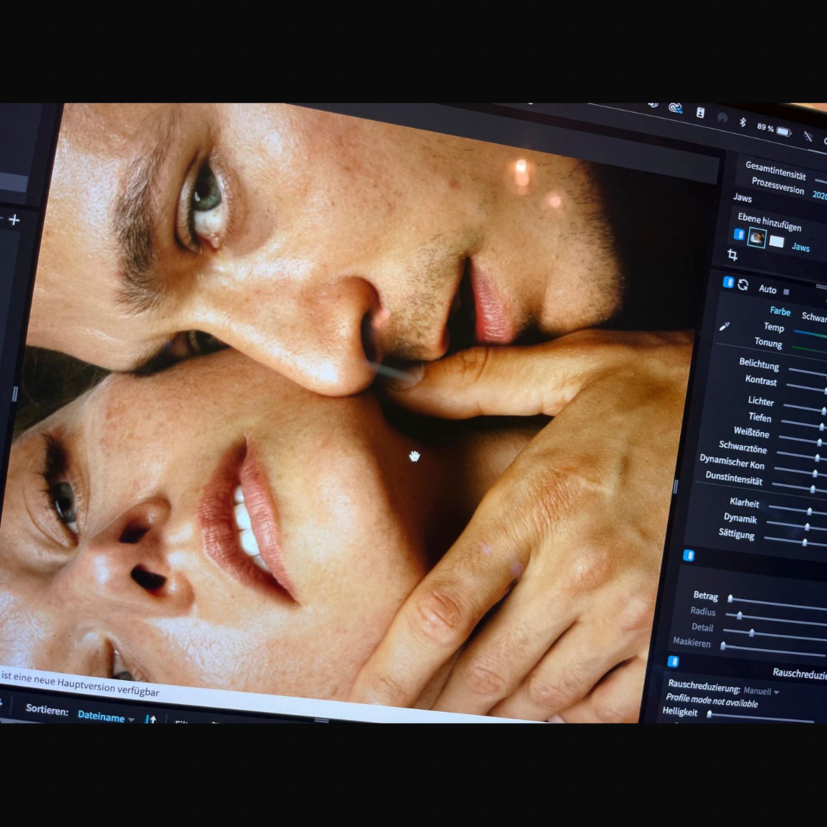The width and height of the screenshot is (827, 827).
Task: Open the hamburger menu next to Auto
Action: tap(786, 292)
